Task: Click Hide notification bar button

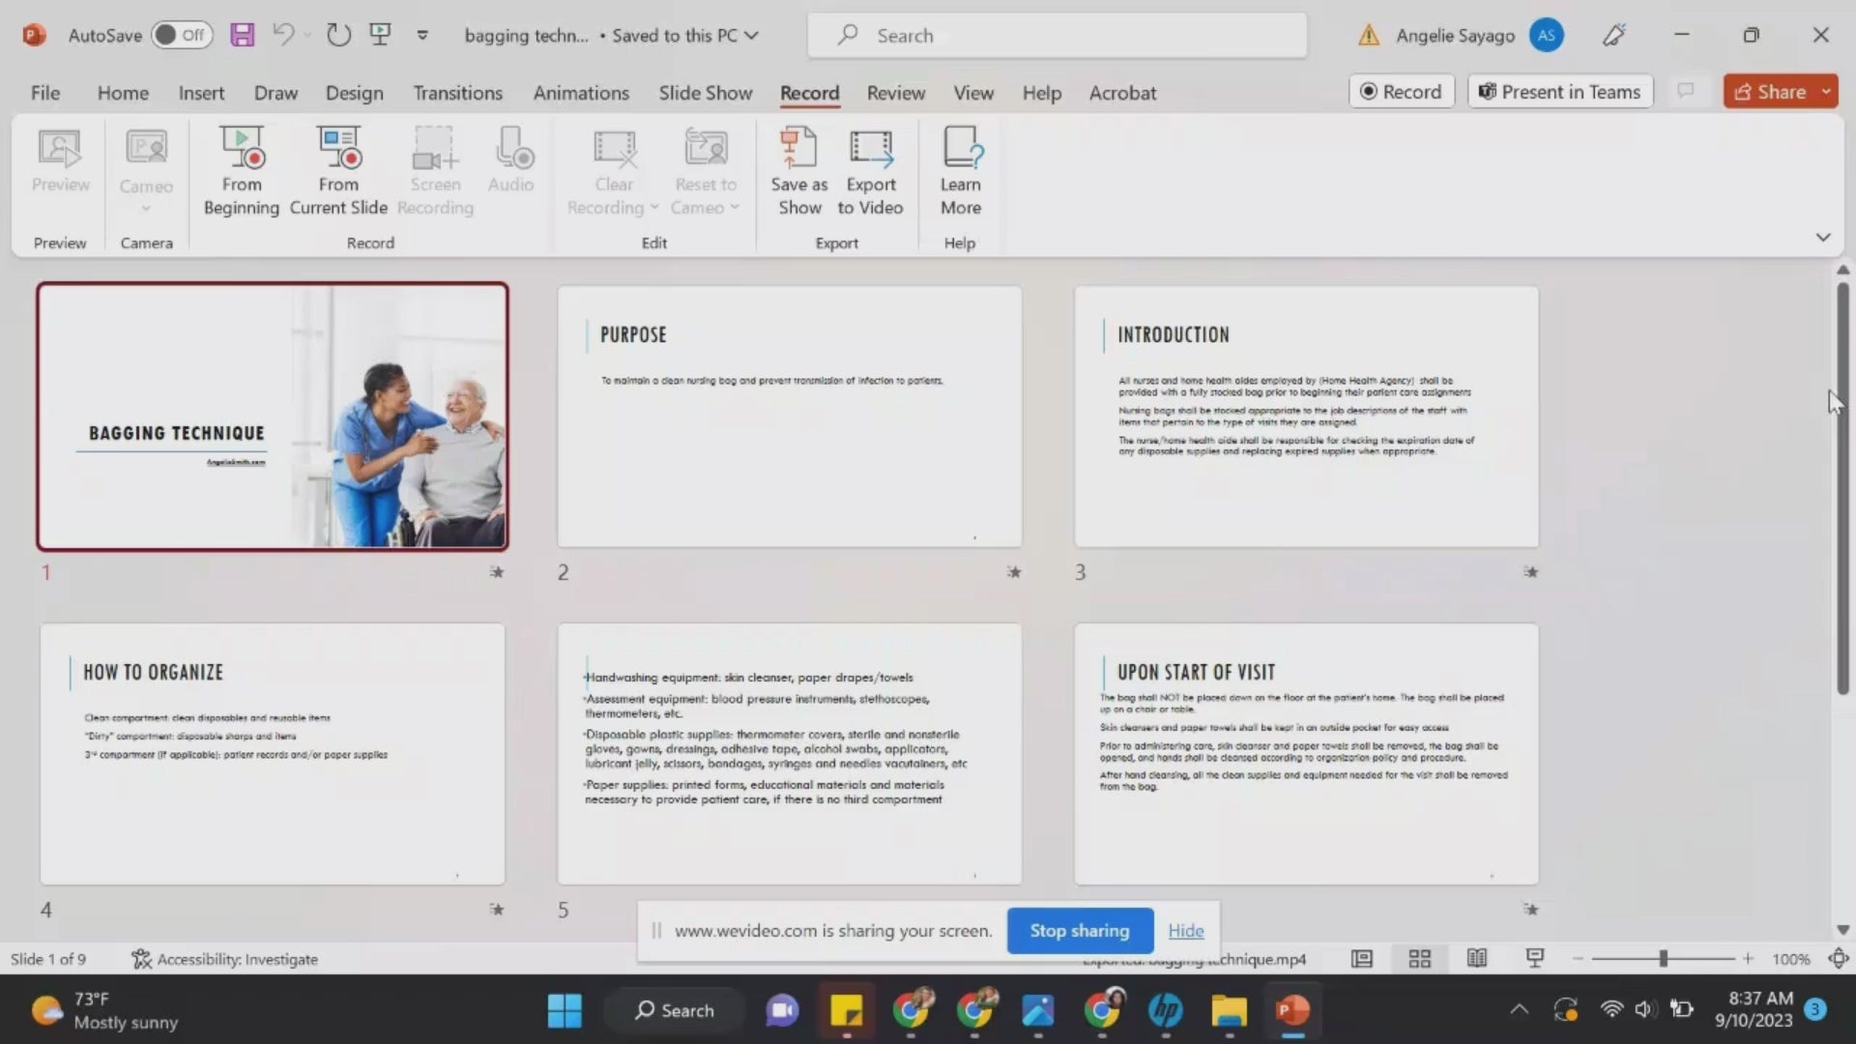Action: tap(1184, 929)
